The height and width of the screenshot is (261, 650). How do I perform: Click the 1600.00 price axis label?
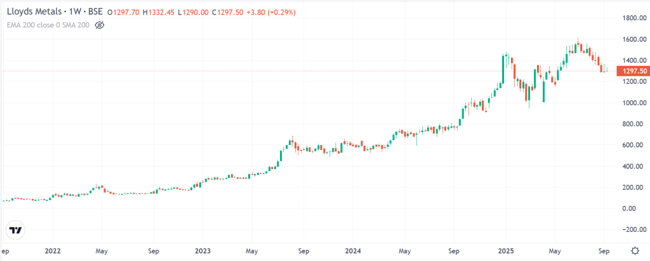pos(635,40)
